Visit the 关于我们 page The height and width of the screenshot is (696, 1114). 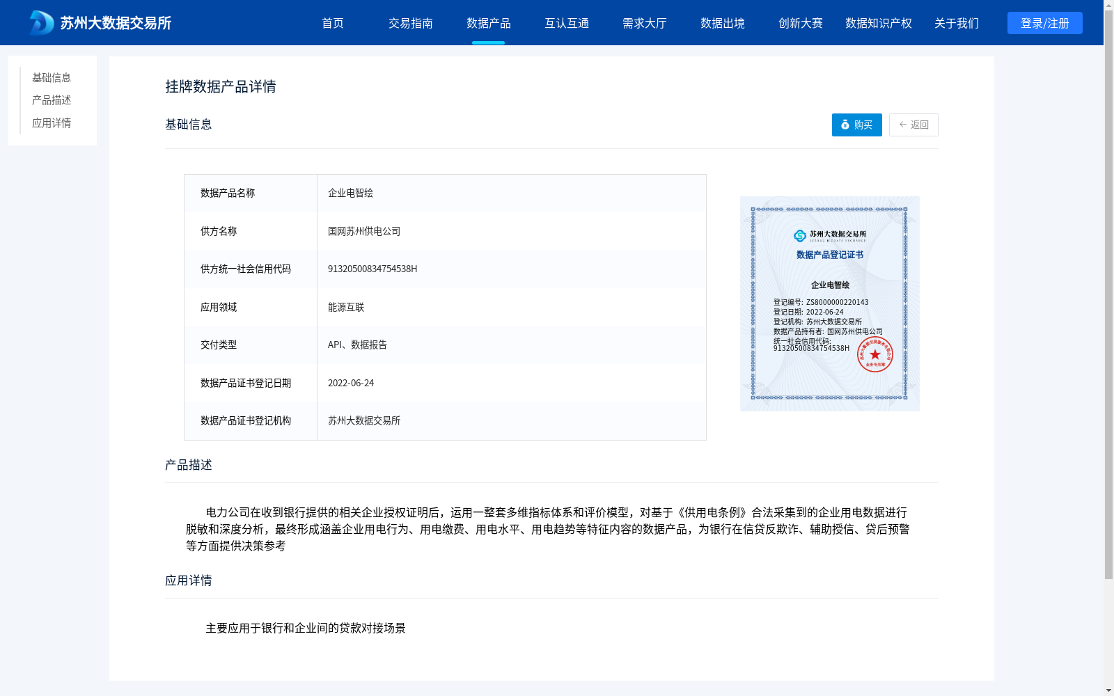pos(957,23)
